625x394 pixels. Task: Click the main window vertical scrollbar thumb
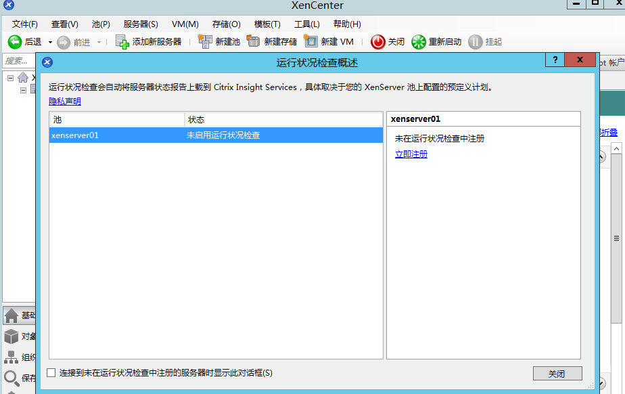coord(616,238)
